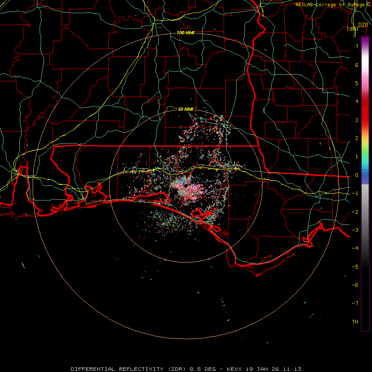The height and width of the screenshot is (372, 372).
Task: Select the 0 value on the color scale
Action: pos(357,175)
